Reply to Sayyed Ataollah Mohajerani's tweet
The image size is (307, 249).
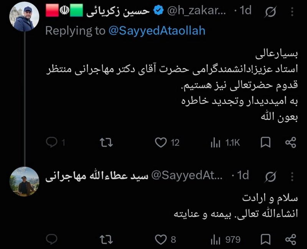[x=52, y=239]
